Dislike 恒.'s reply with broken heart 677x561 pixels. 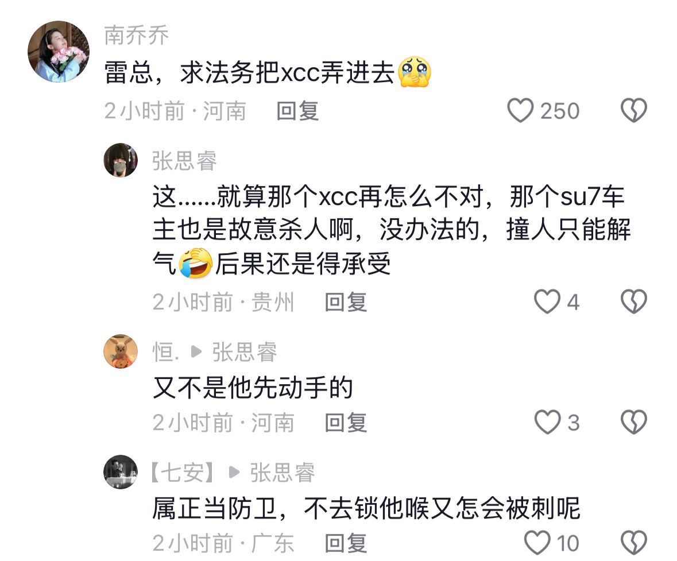633,422
